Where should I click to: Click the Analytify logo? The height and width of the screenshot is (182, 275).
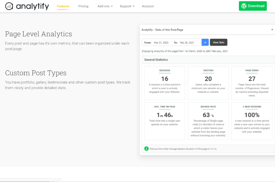pos(27,6)
